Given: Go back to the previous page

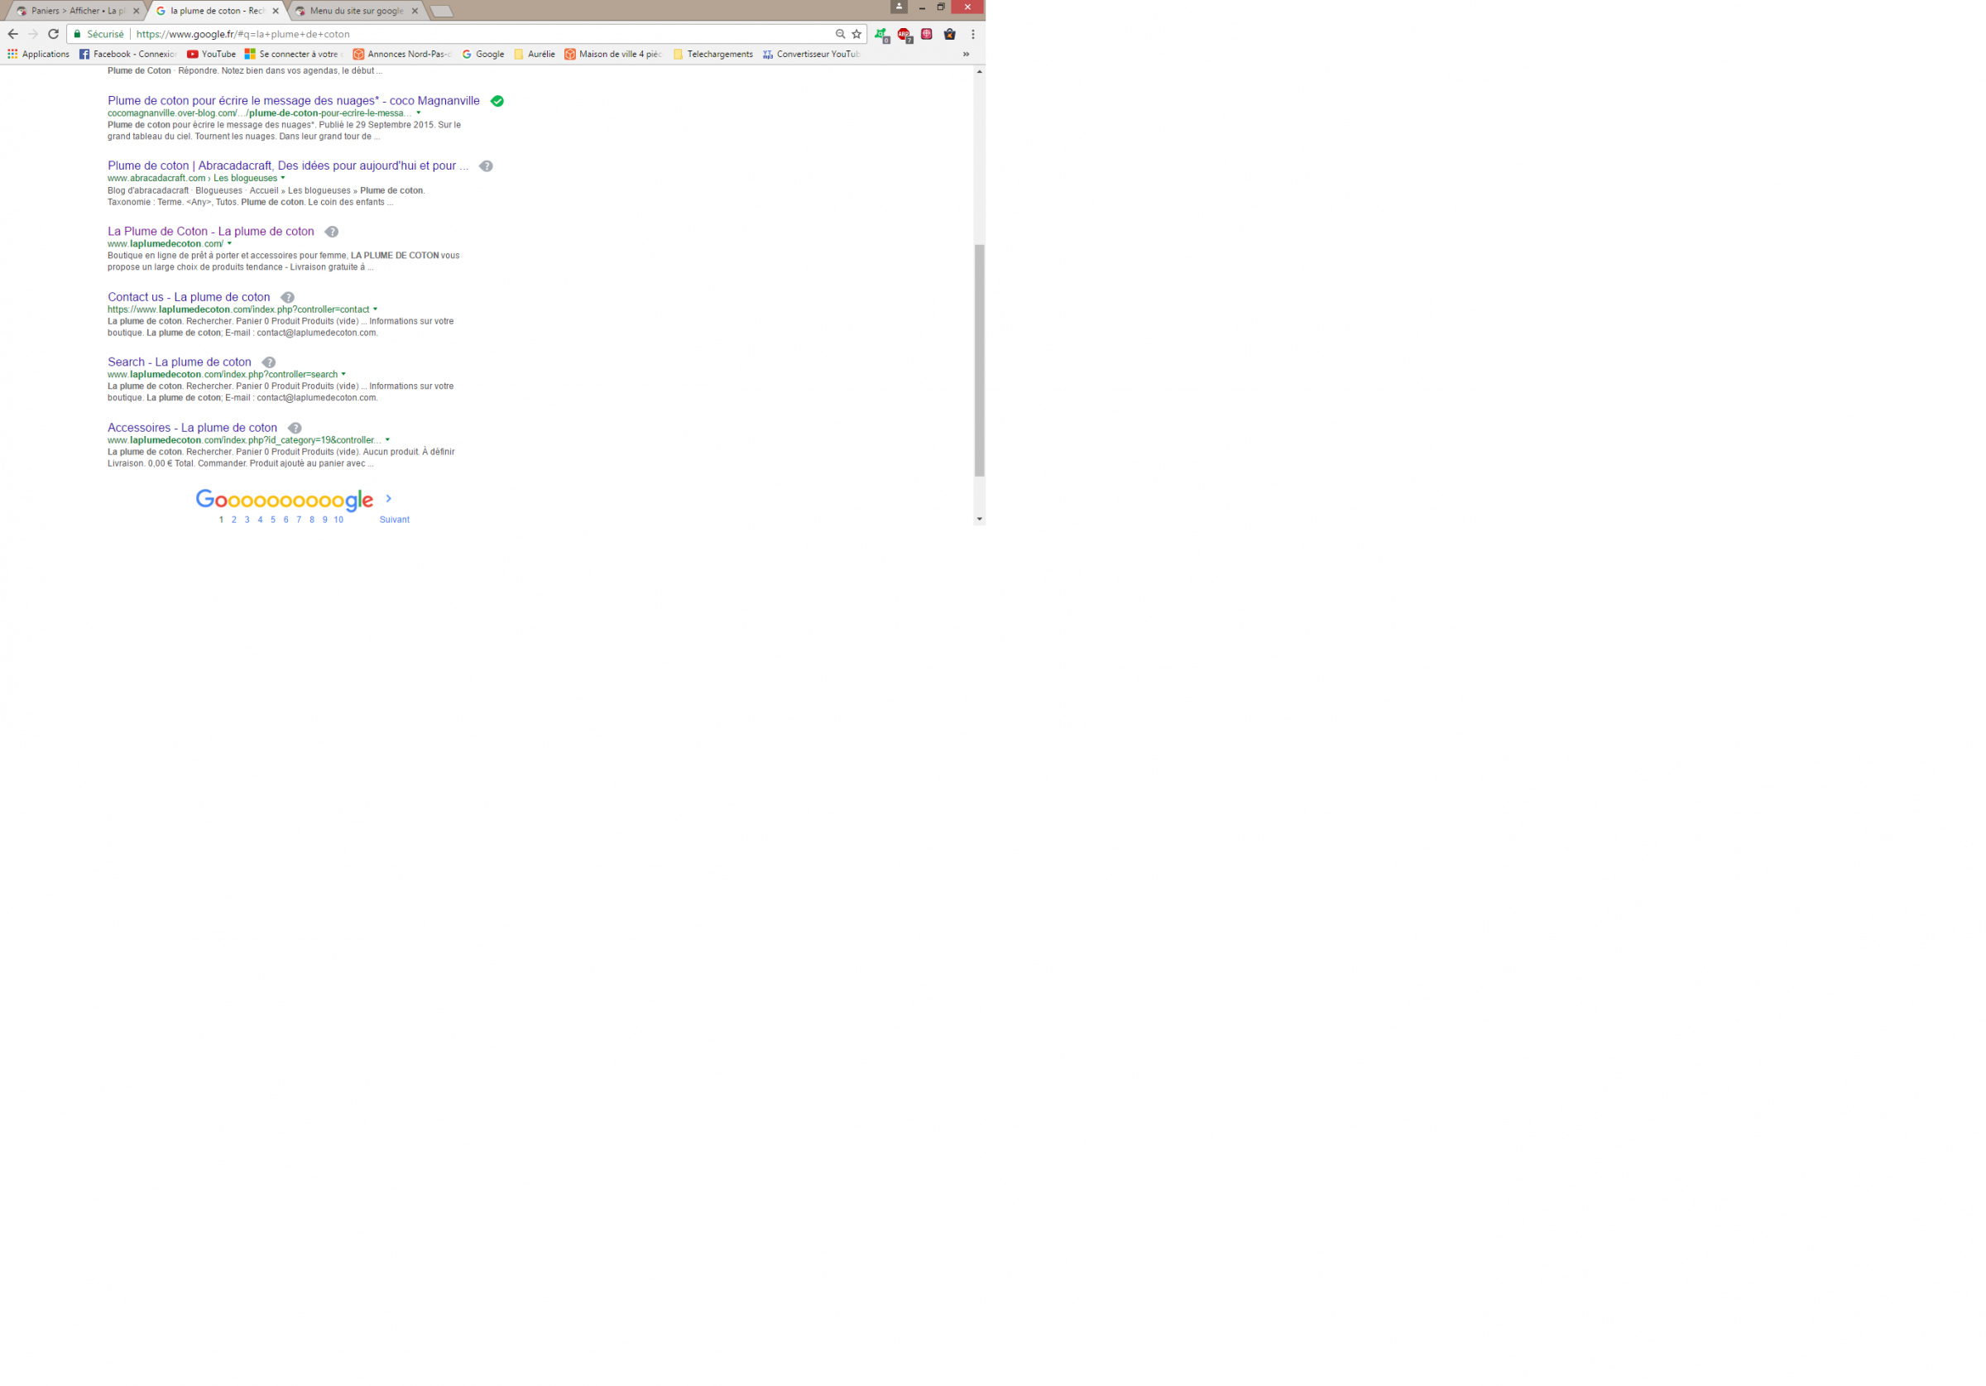Looking at the screenshot, I should point(12,35).
